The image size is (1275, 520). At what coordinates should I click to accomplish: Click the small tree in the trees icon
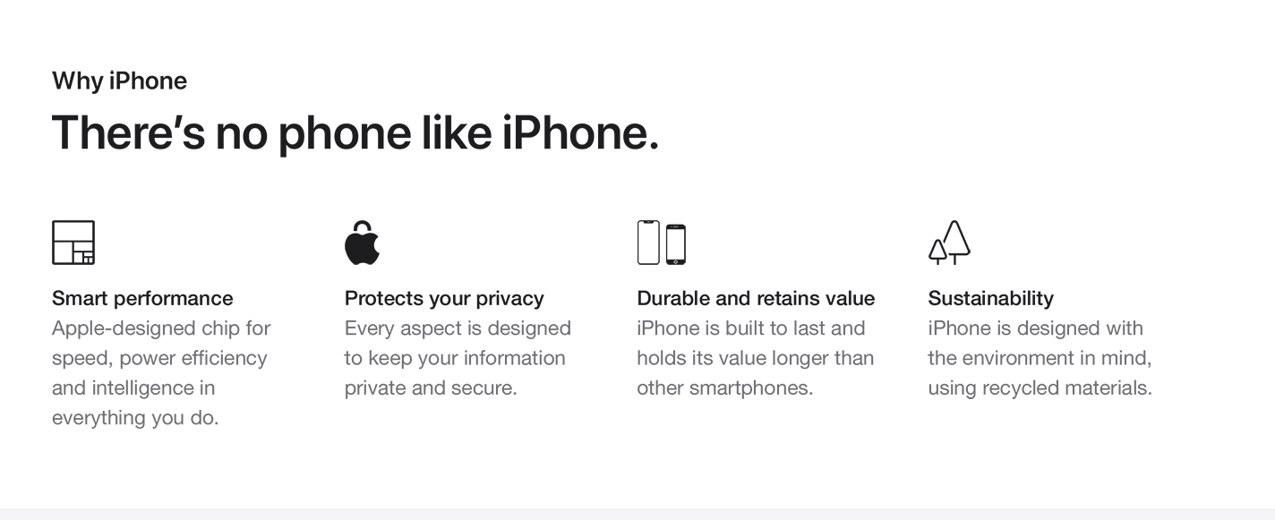[937, 252]
